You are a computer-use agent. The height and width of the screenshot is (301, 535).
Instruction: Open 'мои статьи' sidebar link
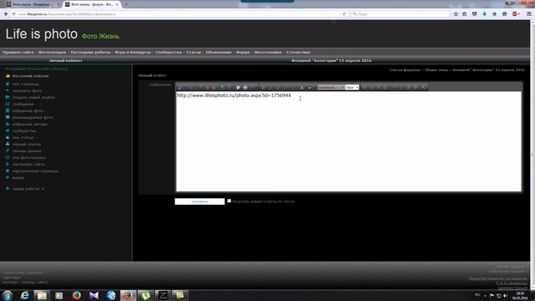tap(23, 137)
